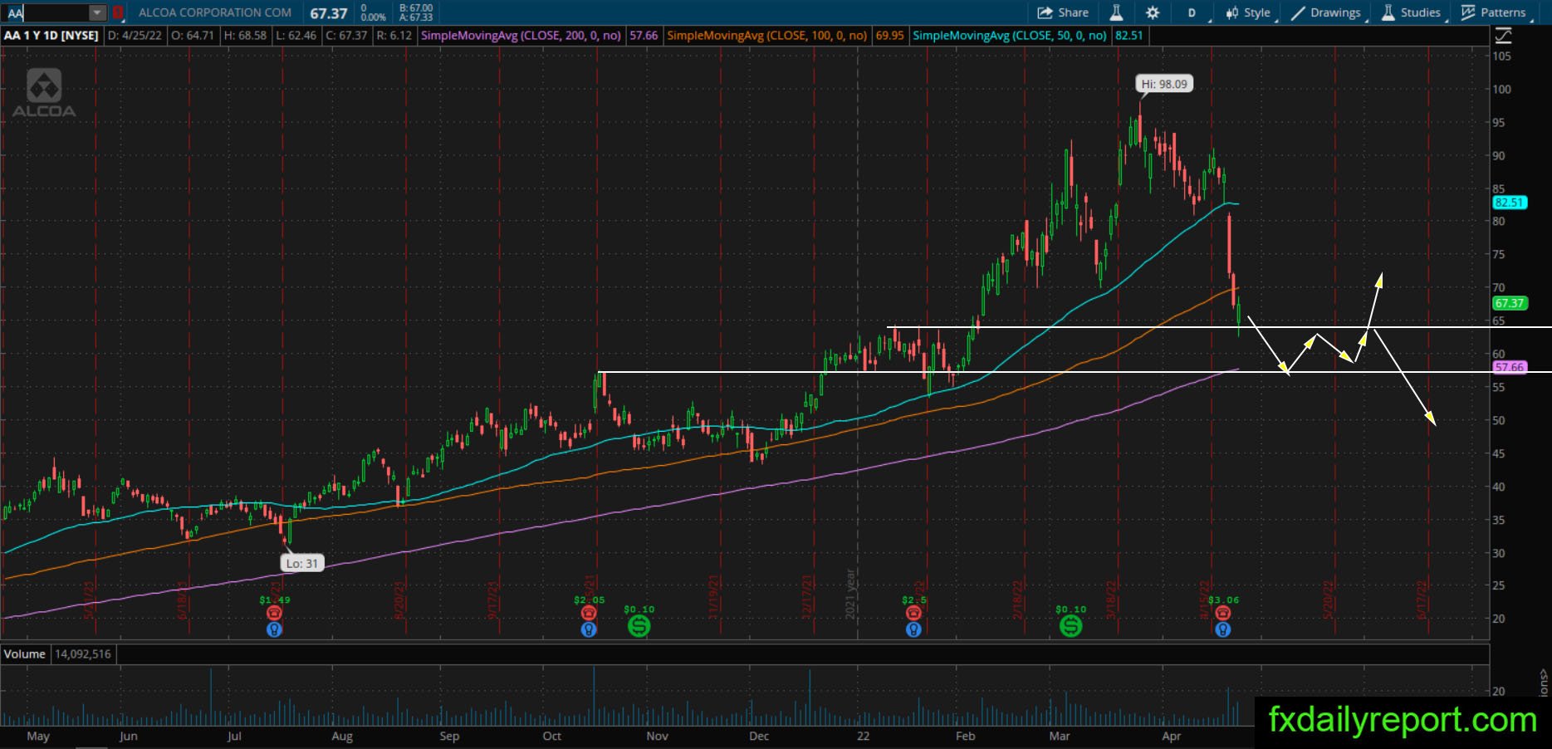The image size is (1552, 749).
Task: Click the purple 57.66 label on the price axis
Action: pos(1510,367)
